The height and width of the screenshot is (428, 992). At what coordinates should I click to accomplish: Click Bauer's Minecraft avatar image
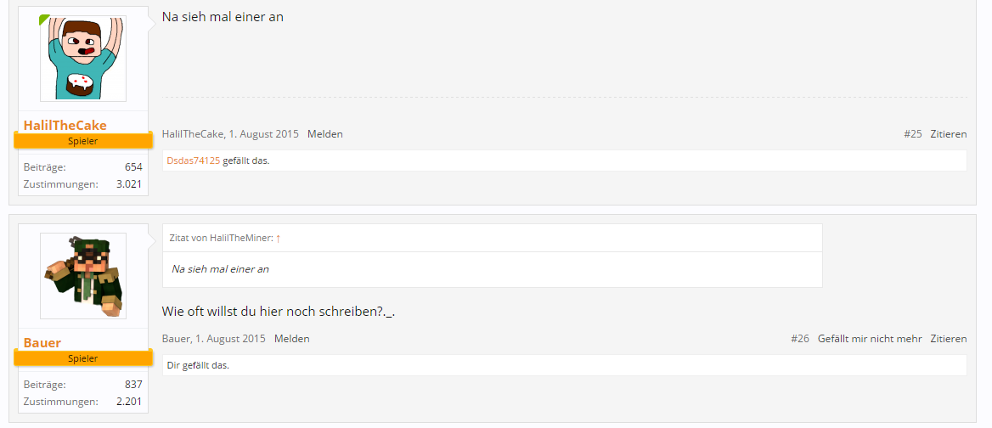83,276
